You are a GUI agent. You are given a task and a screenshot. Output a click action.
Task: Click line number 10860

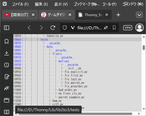[x=17, y=40]
